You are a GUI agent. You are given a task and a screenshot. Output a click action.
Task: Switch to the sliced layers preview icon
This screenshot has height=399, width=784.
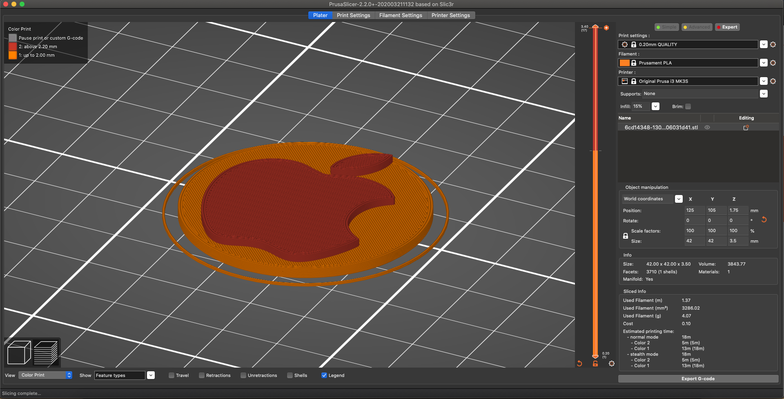tap(46, 352)
